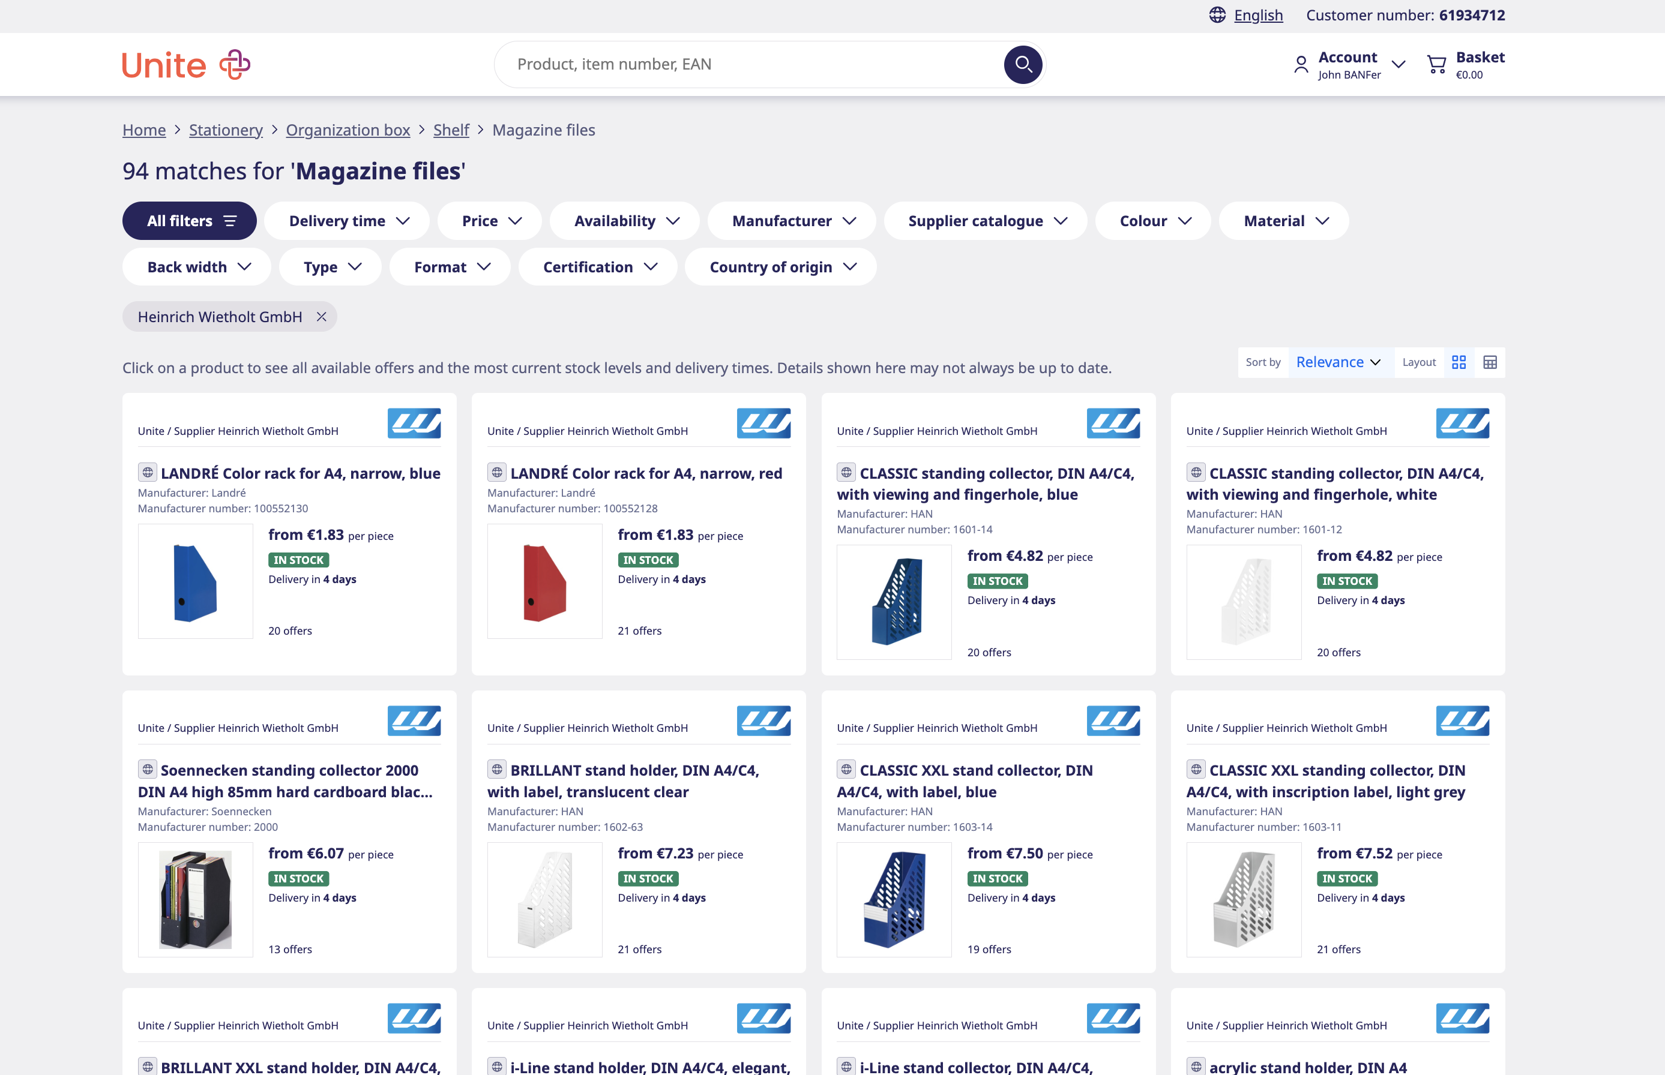1665x1075 pixels.
Task: Go to Organization box breadcrumb
Action: point(348,130)
